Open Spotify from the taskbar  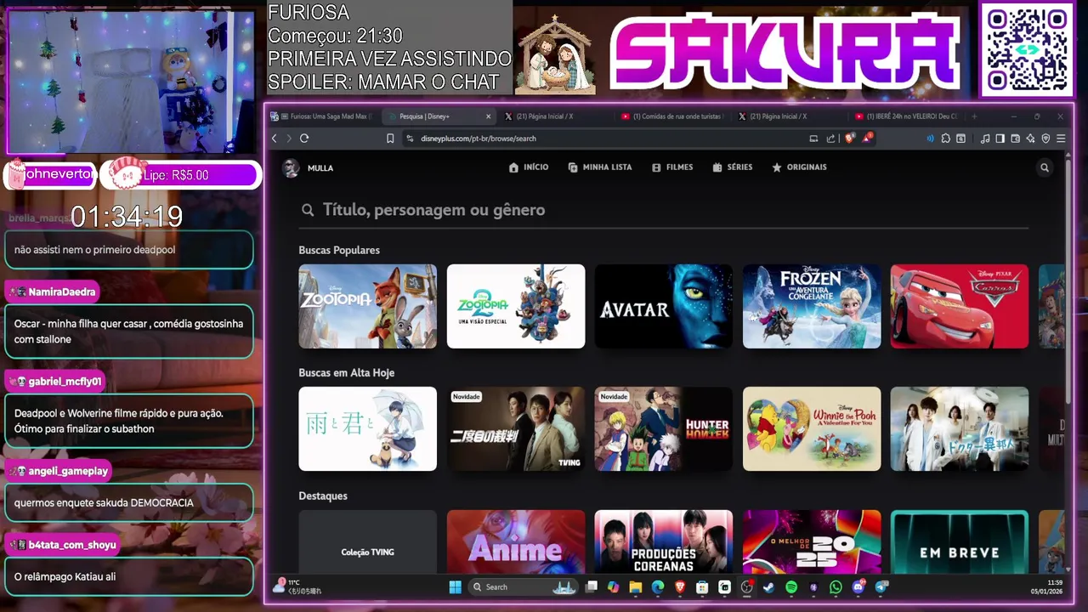791,586
